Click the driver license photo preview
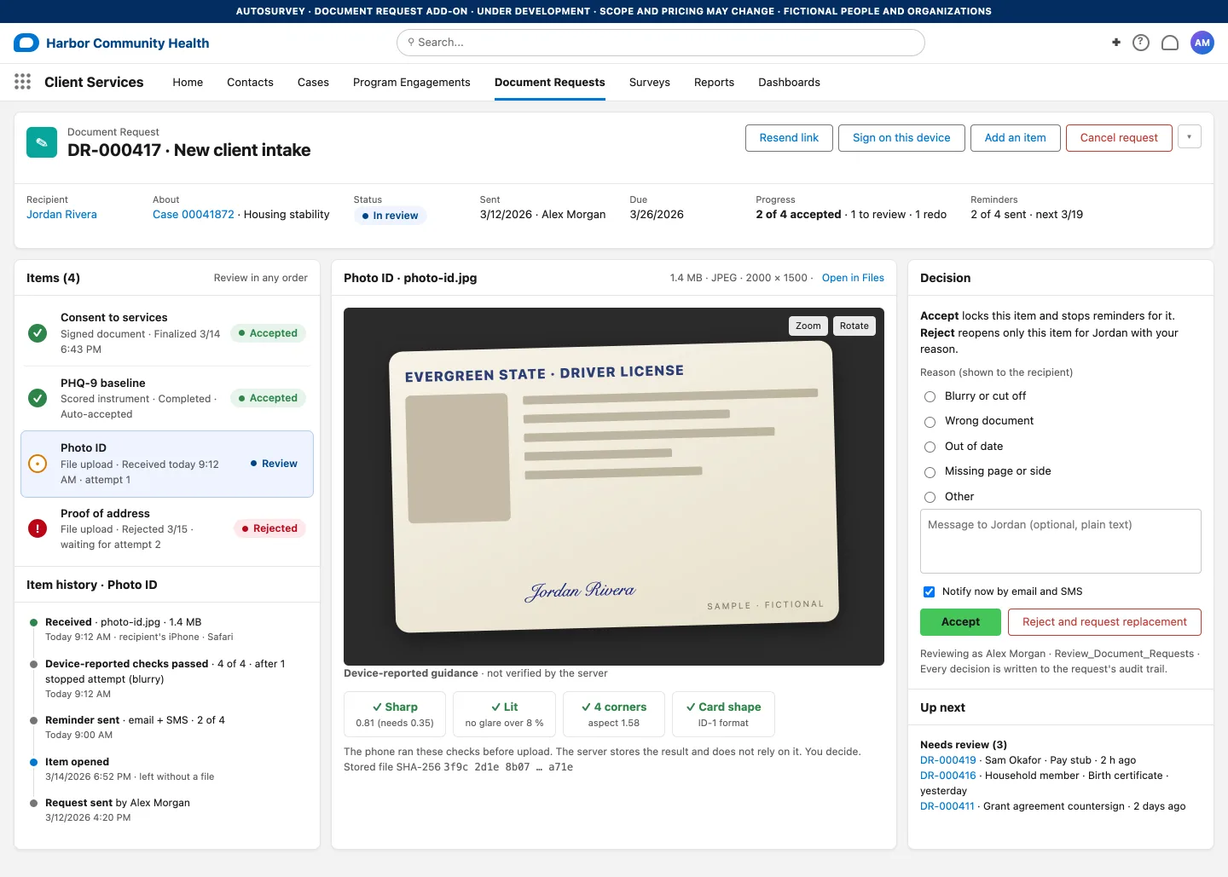This screenshot has width=1228, height=877. (x=614, y=487)
